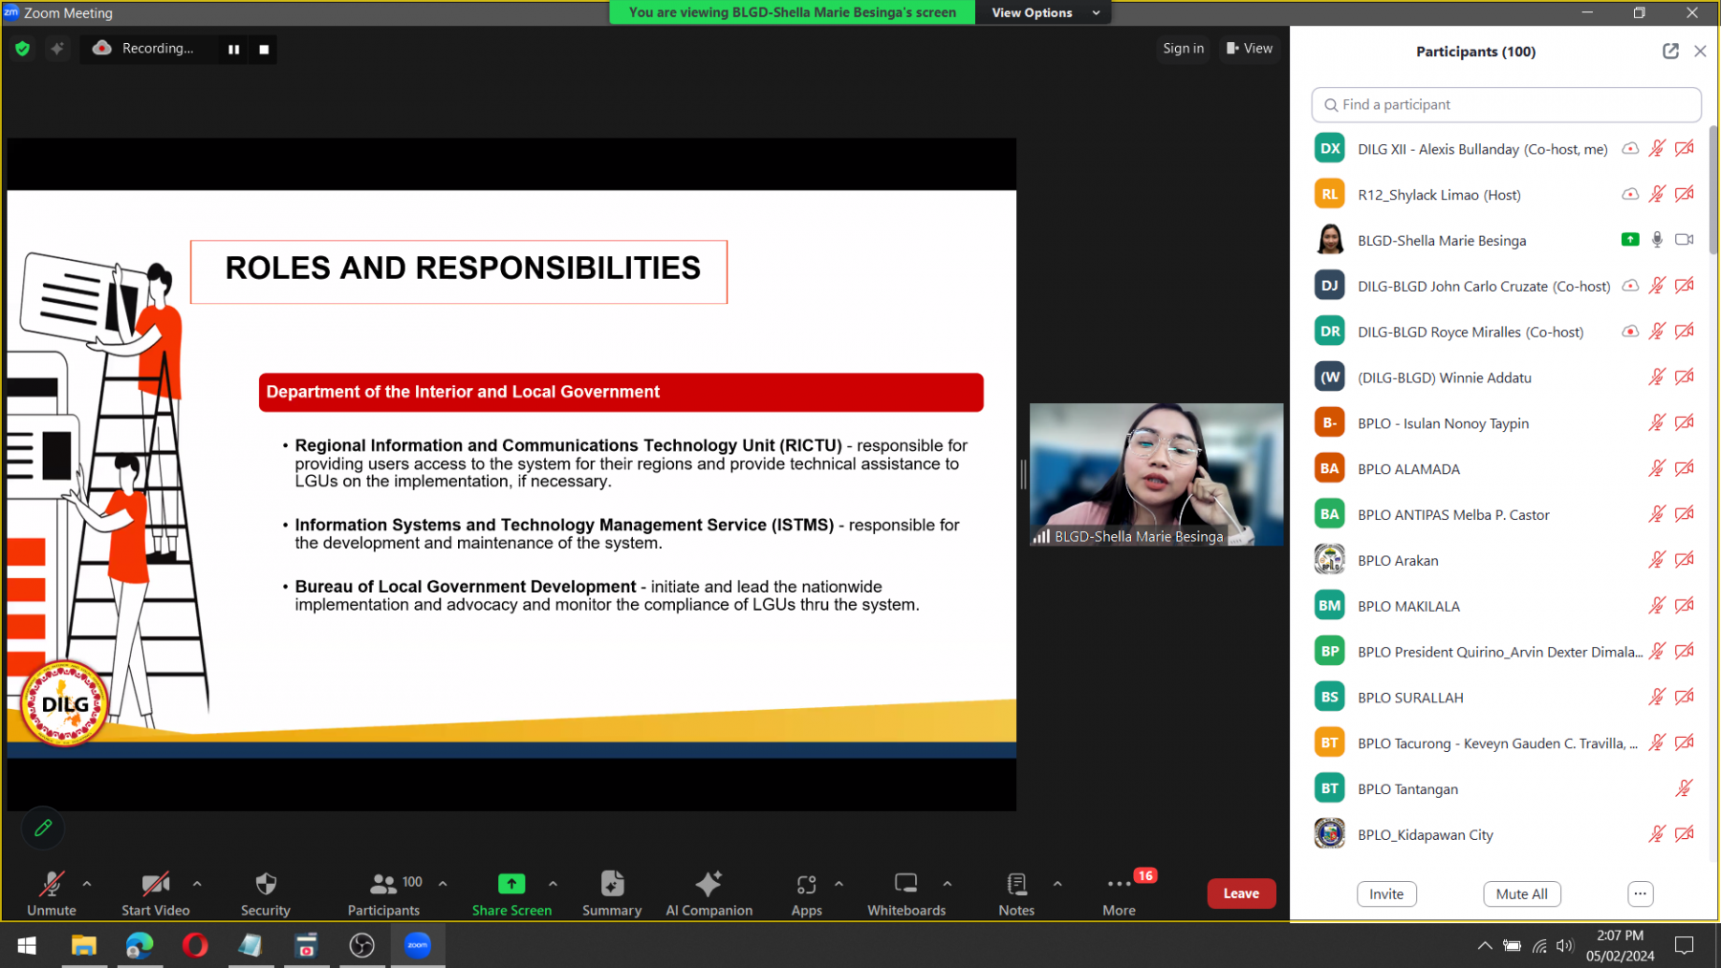
Task: Open the Participants panel button
Action: [383, 894]
